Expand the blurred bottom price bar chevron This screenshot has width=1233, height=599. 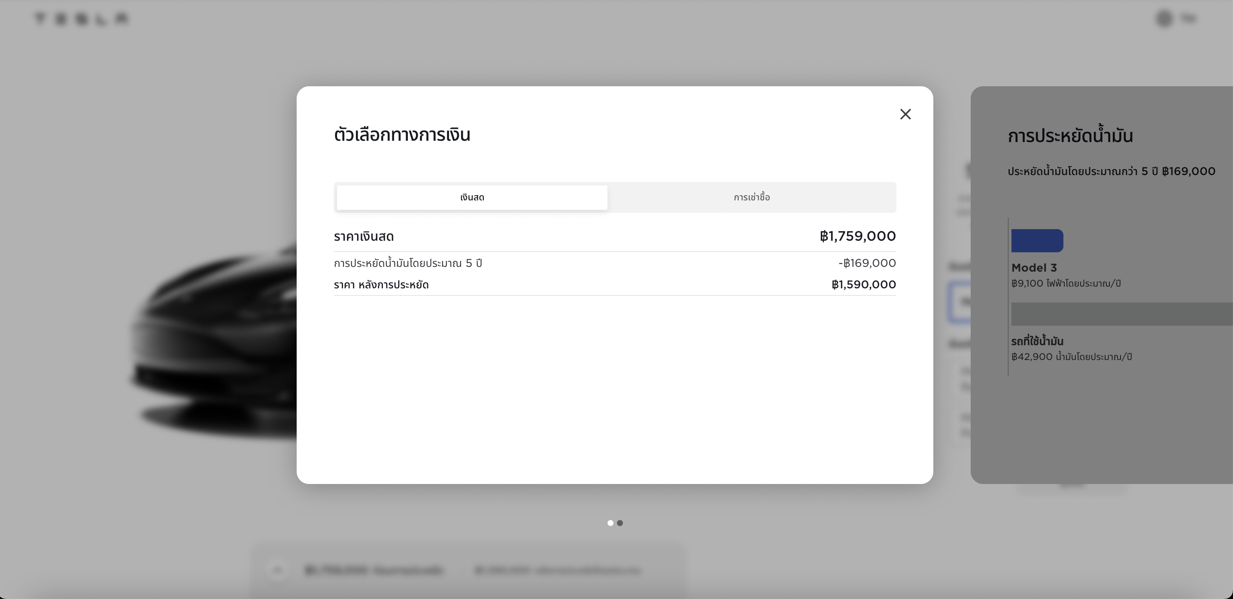click(x=278, y=570)
